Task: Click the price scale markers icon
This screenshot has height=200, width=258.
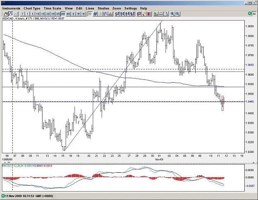Action: click(106, 14)
